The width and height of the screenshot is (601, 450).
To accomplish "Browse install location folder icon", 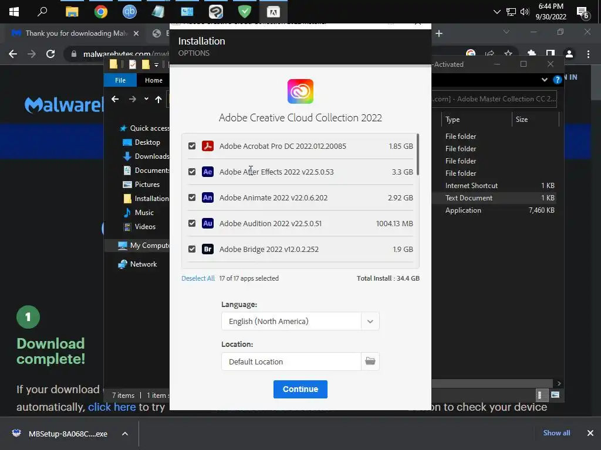I will [x=370, y=361].
